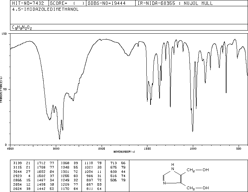This screenshot has height=192, width=248.
Task: Click the 2000 x-axis tick label
Action: pos(102,149)
